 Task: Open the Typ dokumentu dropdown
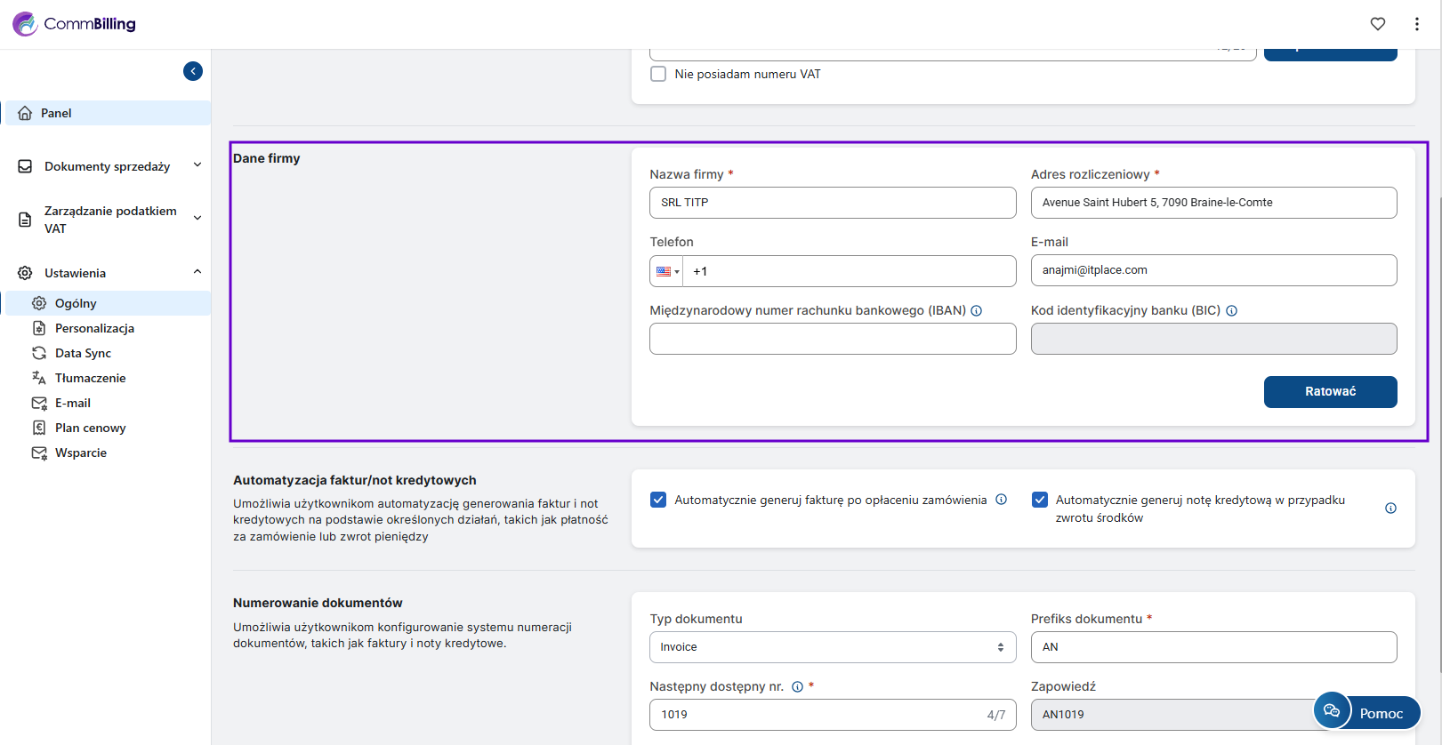click(832, 647)
